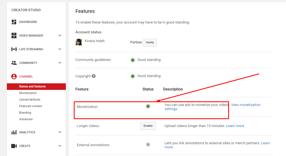Click the Partner status text
This screenshot has width=286, height=156.
(136, 42)
